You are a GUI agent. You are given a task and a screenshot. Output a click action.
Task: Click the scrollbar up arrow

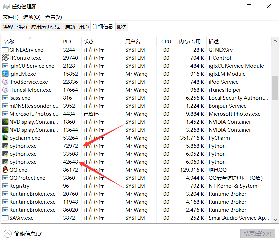275,41
